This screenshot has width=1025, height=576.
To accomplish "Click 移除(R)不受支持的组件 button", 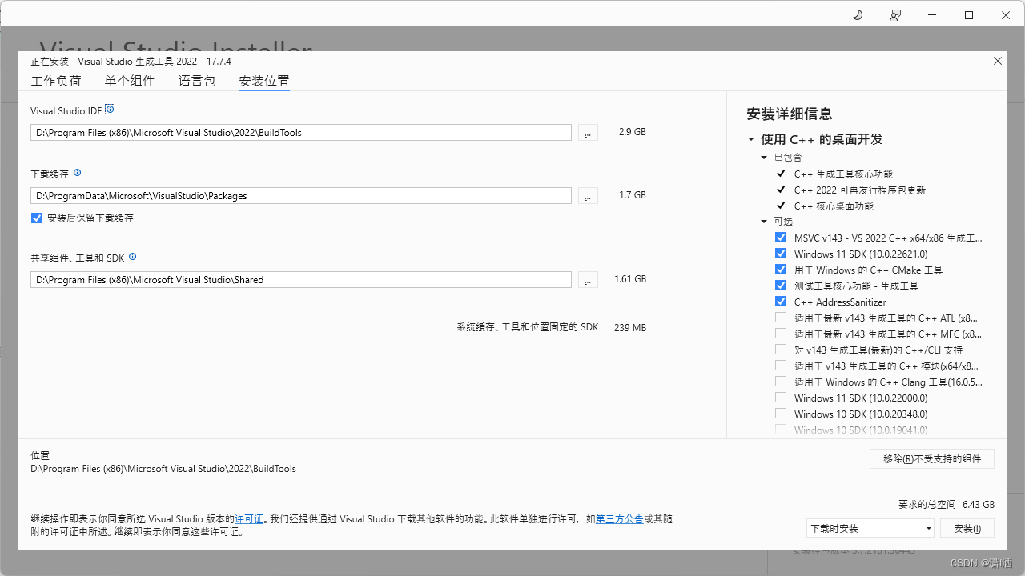I will click(932, 458).
